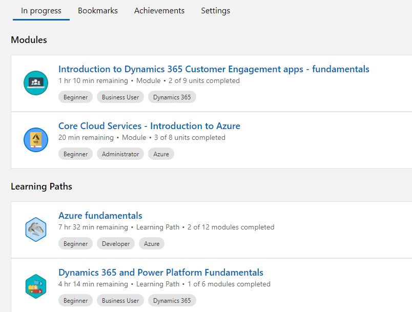Select the Developer tag

116,244
